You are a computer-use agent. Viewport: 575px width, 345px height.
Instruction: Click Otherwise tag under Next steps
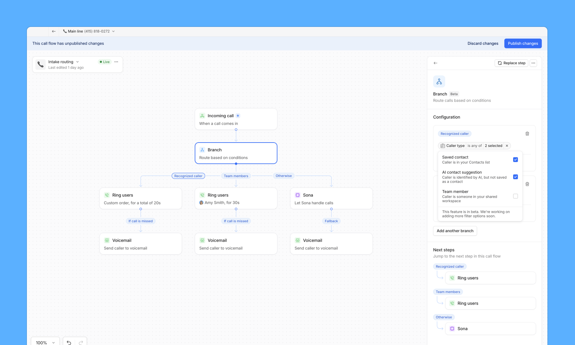(x=444, y=317)
